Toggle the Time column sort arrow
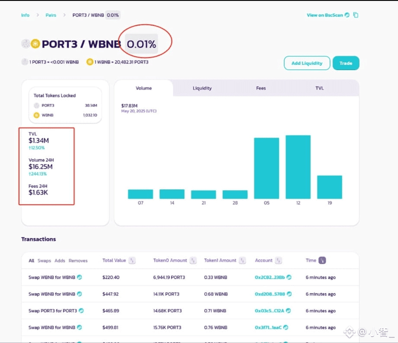 point(322,260)
